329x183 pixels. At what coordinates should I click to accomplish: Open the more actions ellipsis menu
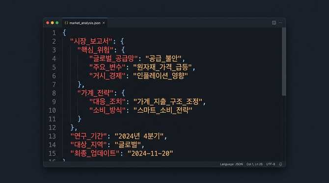(x=280, y=23)
